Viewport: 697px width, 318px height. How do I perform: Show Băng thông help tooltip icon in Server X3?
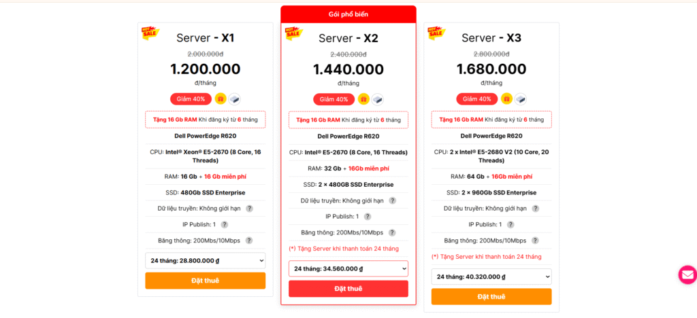pyautogui.click(x=535, y=241)
